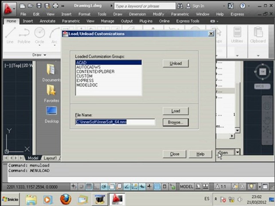Viewport: 275px width, 206px height.
Task: Click the Plot printer icon
Action: click(55, 6)
